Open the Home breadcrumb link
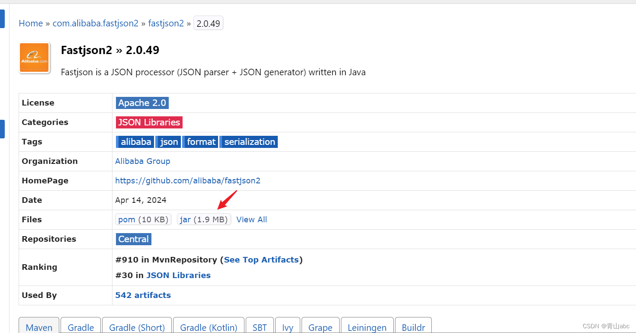 coord(31,23)
